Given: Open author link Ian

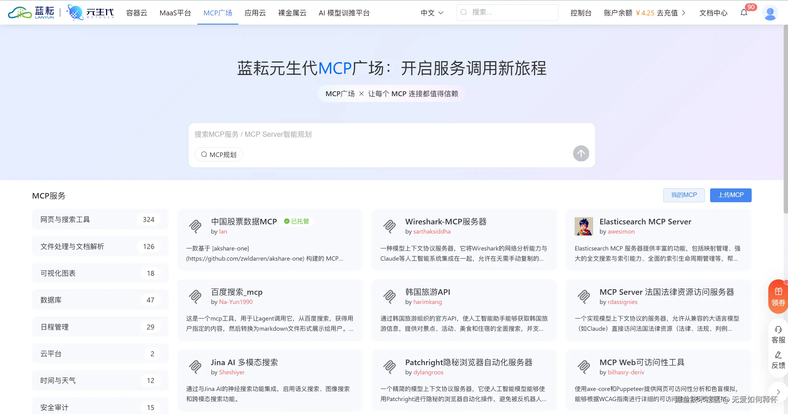Looking at the screenshot, I should 223,231.
